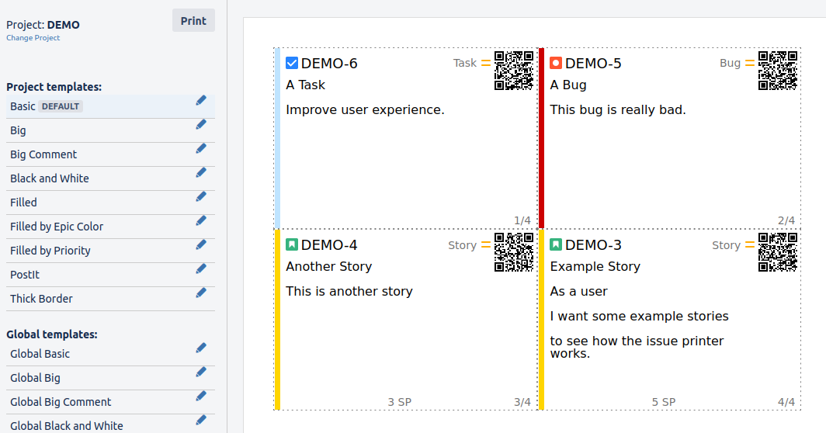Click edit pencil next to Filled by Priority
This screenshot has width=826, height=433.
[x=201, y=244]
